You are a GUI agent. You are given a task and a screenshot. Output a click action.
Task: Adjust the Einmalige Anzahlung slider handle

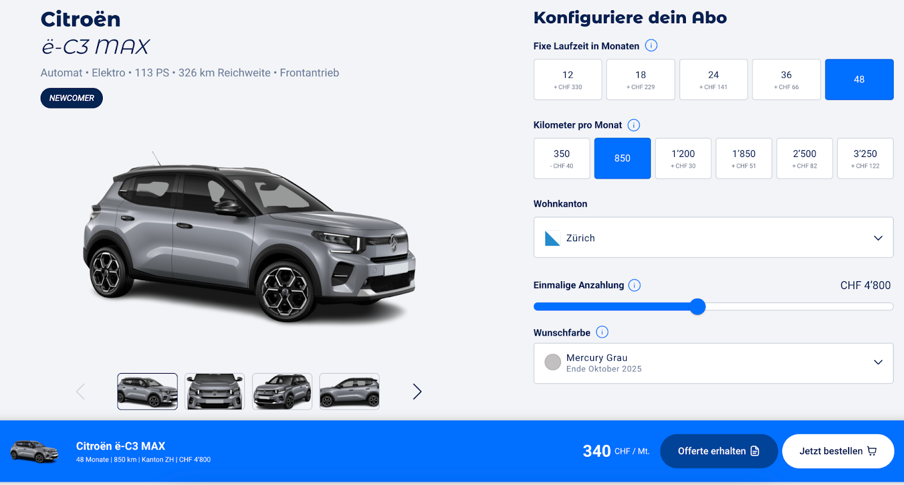pyautogui.click(x=698, y=307)
